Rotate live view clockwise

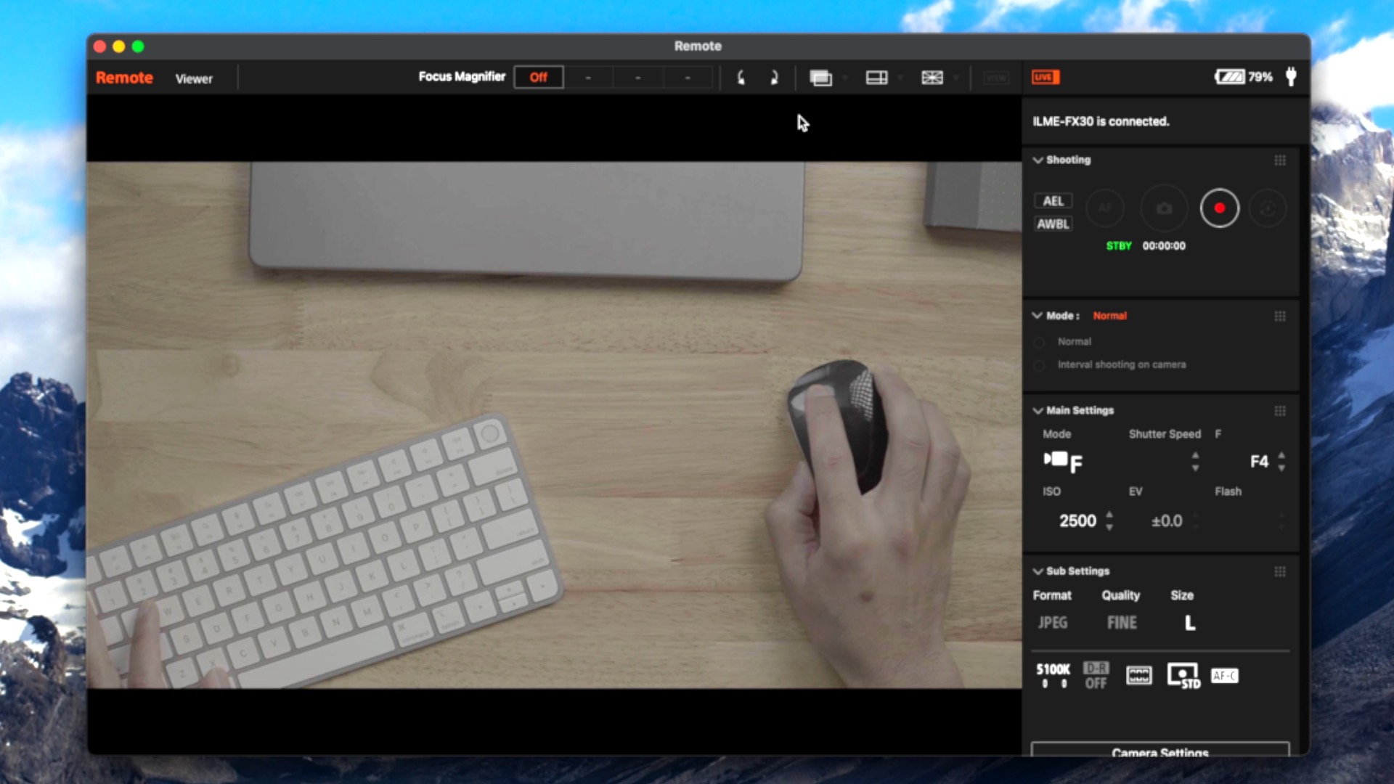pyautogui.click(x=774, y=78)
